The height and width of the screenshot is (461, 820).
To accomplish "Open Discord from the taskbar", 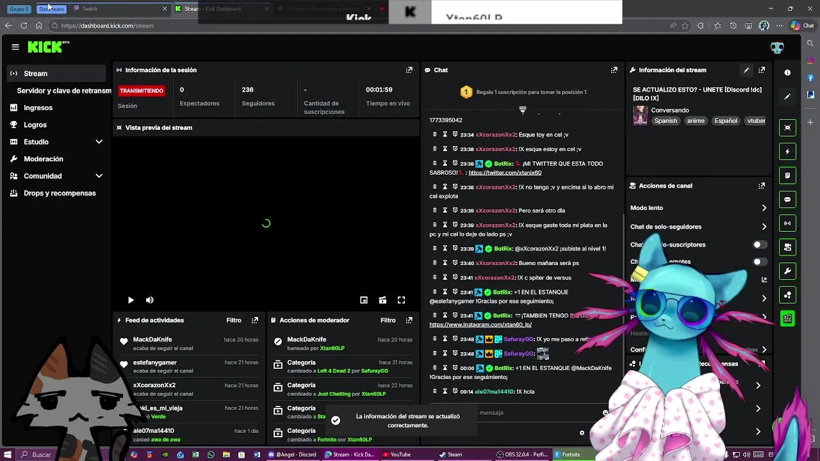I will [293, 455].
